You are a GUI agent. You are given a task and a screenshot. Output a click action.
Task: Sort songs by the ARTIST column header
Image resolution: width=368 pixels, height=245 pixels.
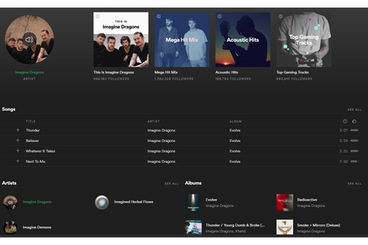154,122
